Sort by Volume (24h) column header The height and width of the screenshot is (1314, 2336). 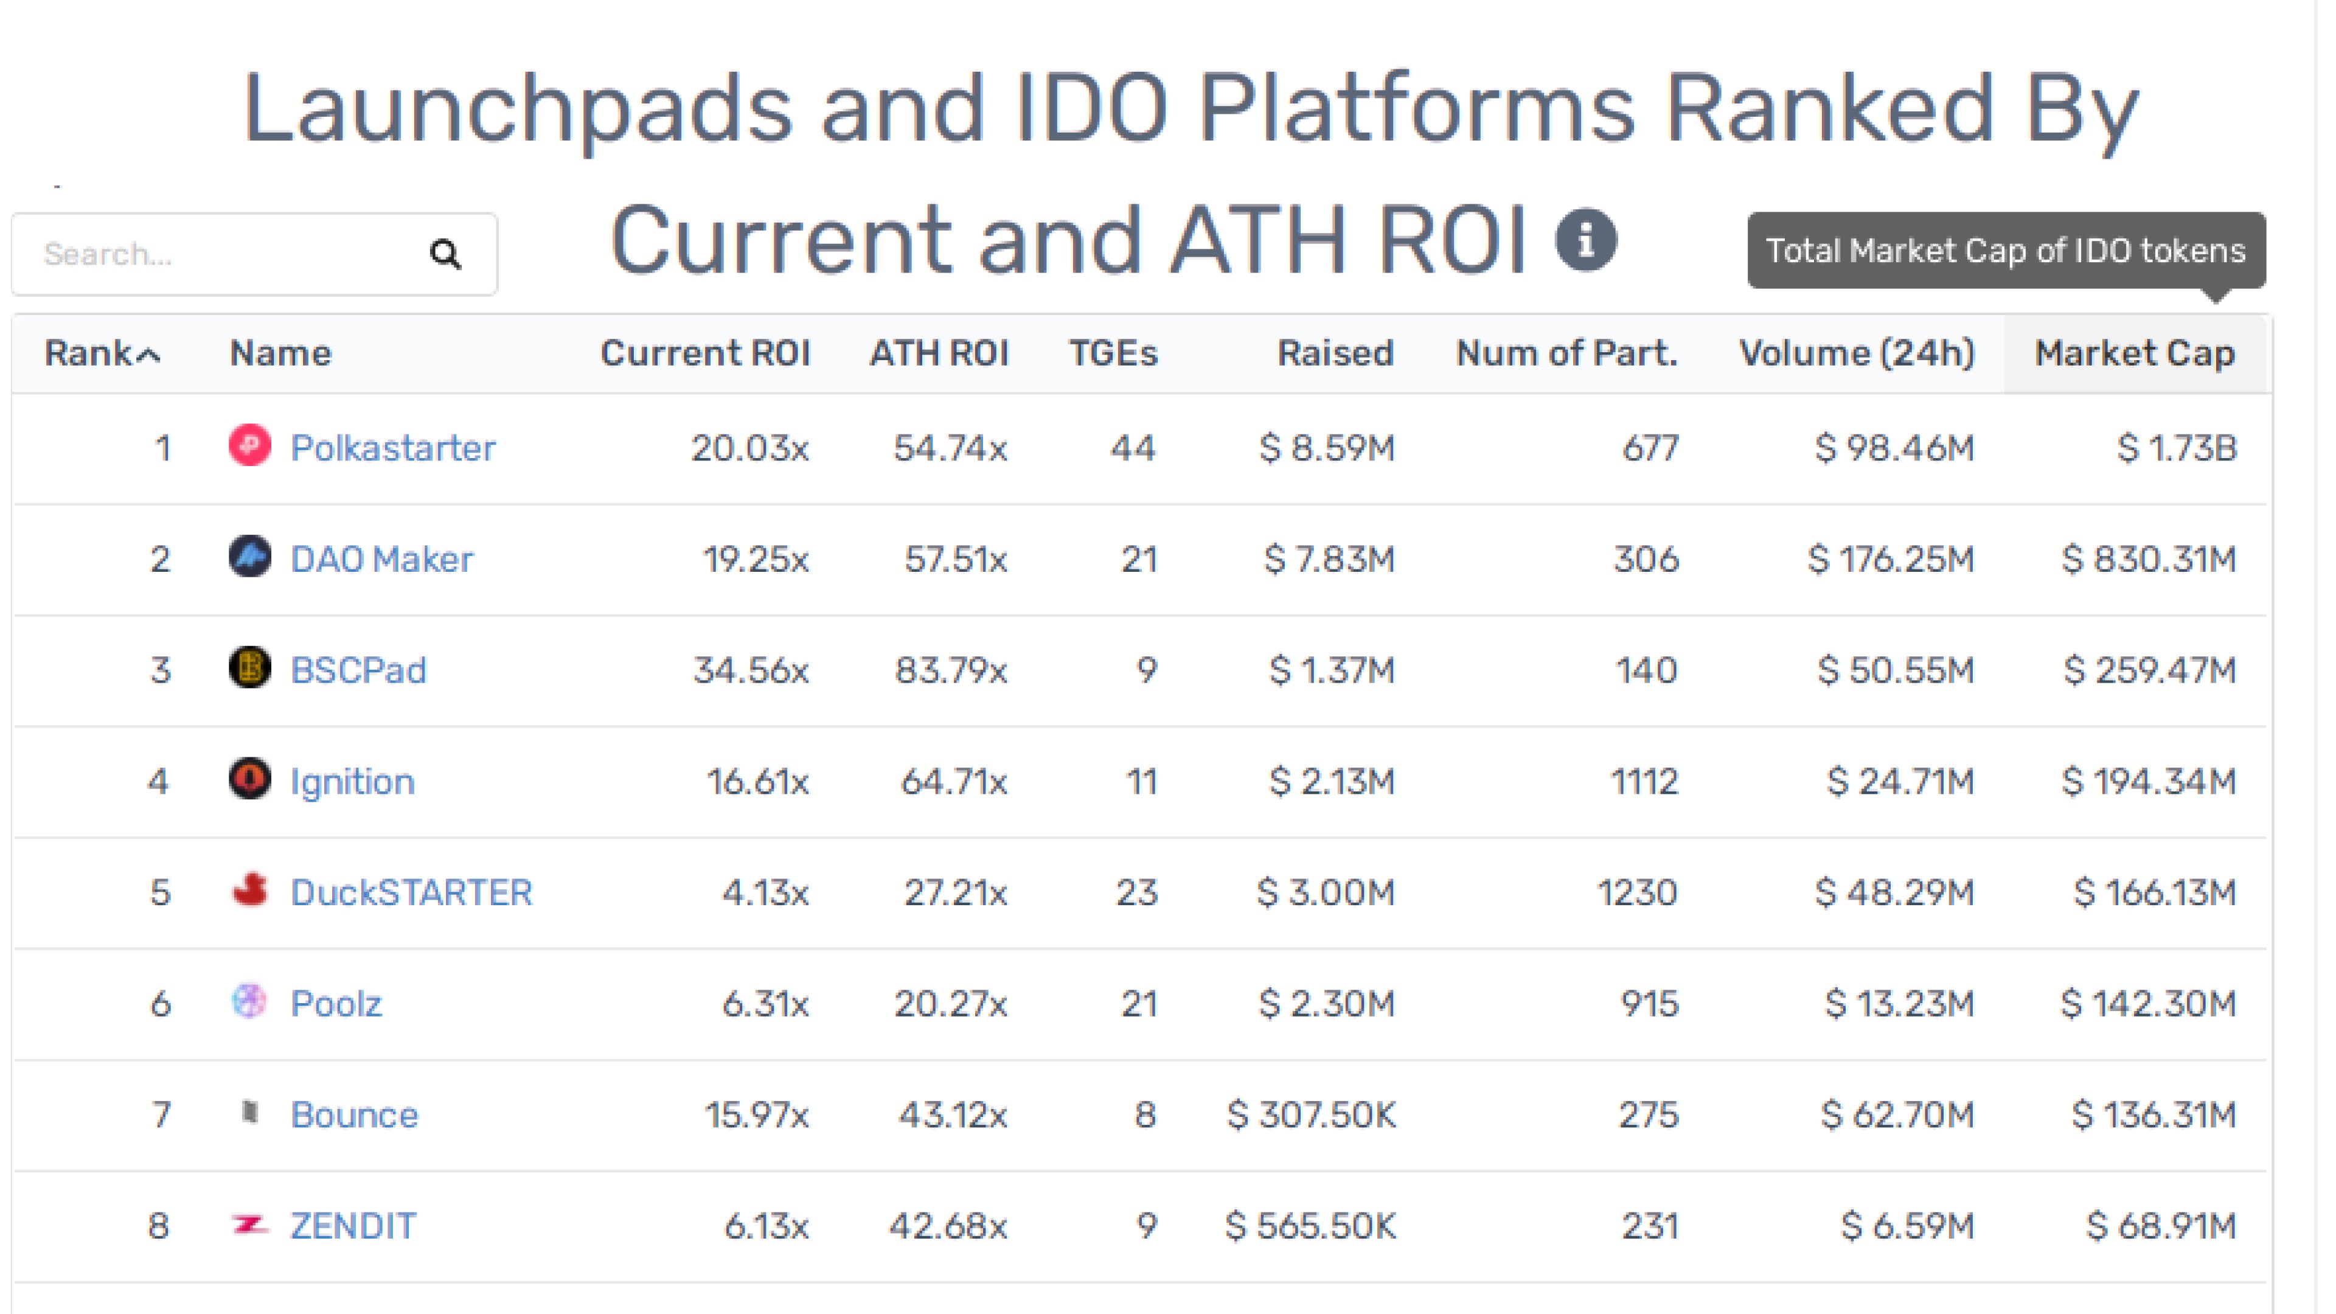[1856, 353]
